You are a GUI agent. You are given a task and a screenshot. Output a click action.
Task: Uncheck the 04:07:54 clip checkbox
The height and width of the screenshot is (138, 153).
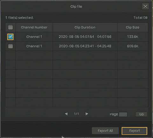(x=10, y=37)
